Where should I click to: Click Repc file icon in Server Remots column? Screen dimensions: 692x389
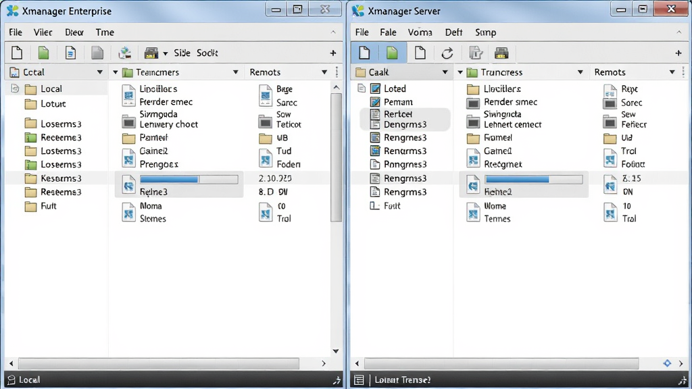pyautogui.click(x=610, y=91)
